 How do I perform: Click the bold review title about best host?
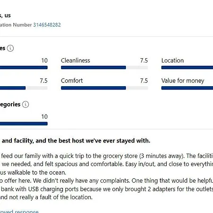pyautogui.click(x=76, y=141)
